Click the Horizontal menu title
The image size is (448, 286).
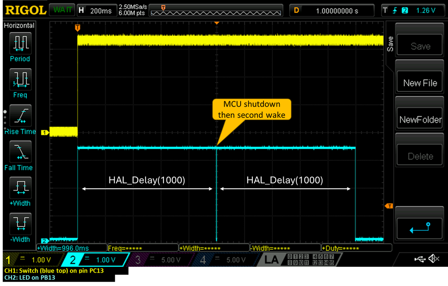(x=19, y=26)
